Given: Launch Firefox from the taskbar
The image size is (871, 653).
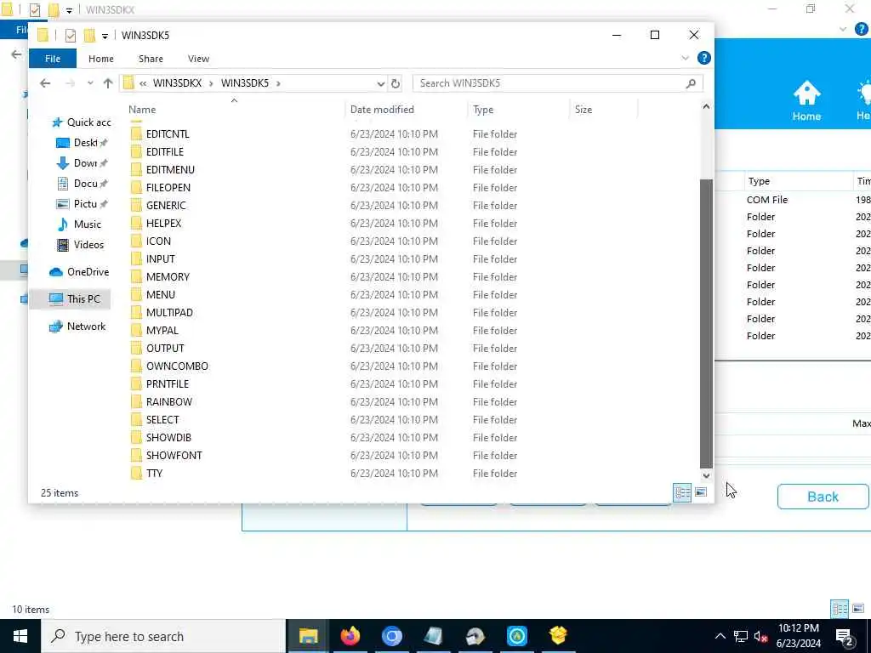Looking at the screenshot, I should click(x=350, y=636).
